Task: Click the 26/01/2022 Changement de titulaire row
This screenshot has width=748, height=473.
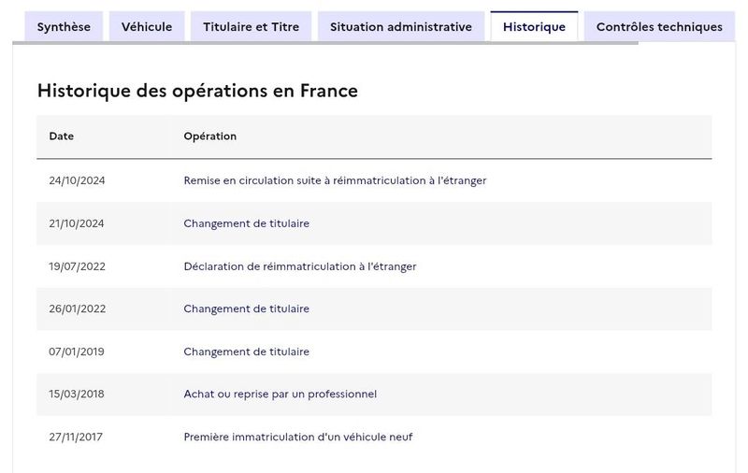Action: point(374,309)
